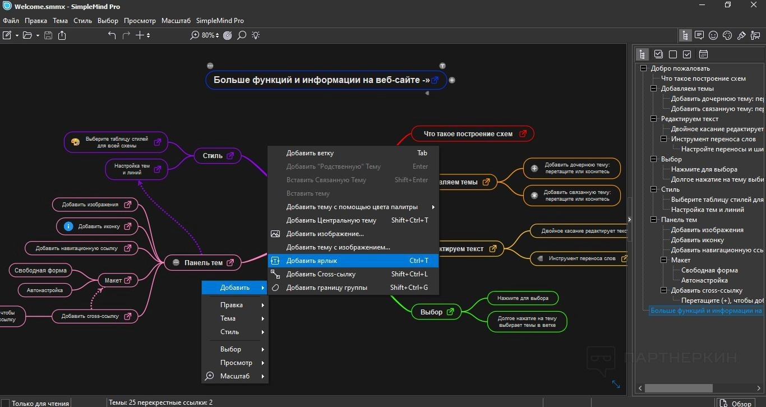Viewport: 766px width, 407px height.
Task: Open the dropdown arrow beside the folder icon
Action: (x=38, y=35)
